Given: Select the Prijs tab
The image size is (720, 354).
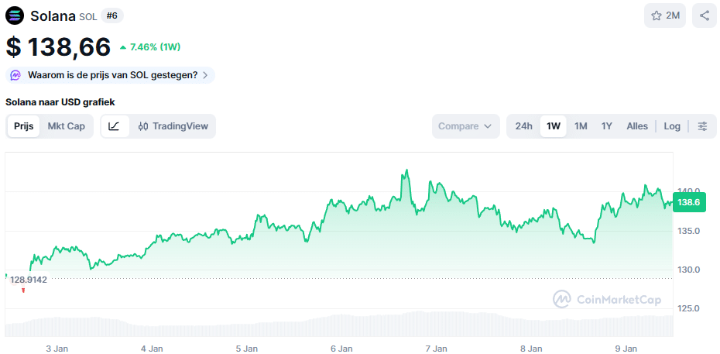Looking at the screenshot, I should coord(24,126).
